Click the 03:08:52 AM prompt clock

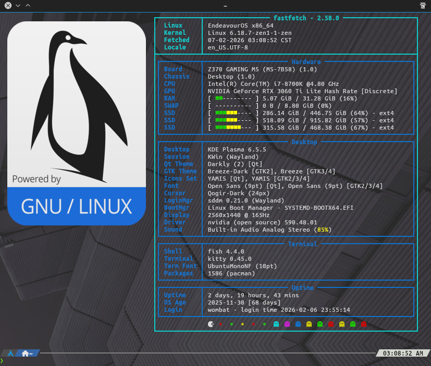403,354
